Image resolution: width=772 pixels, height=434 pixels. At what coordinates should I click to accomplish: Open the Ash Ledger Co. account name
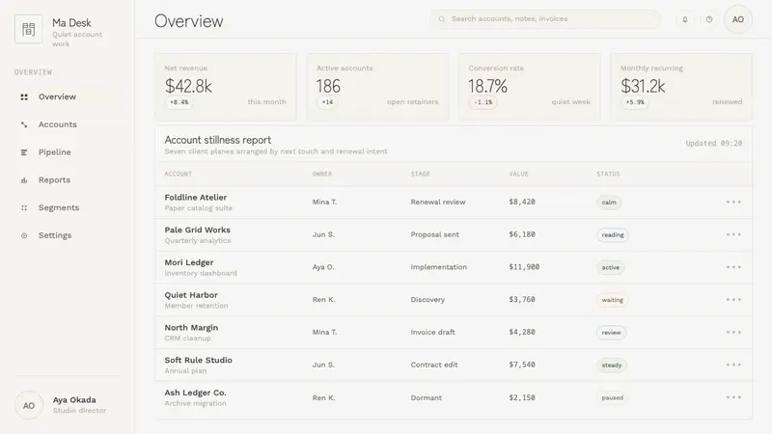click(196, 393)
